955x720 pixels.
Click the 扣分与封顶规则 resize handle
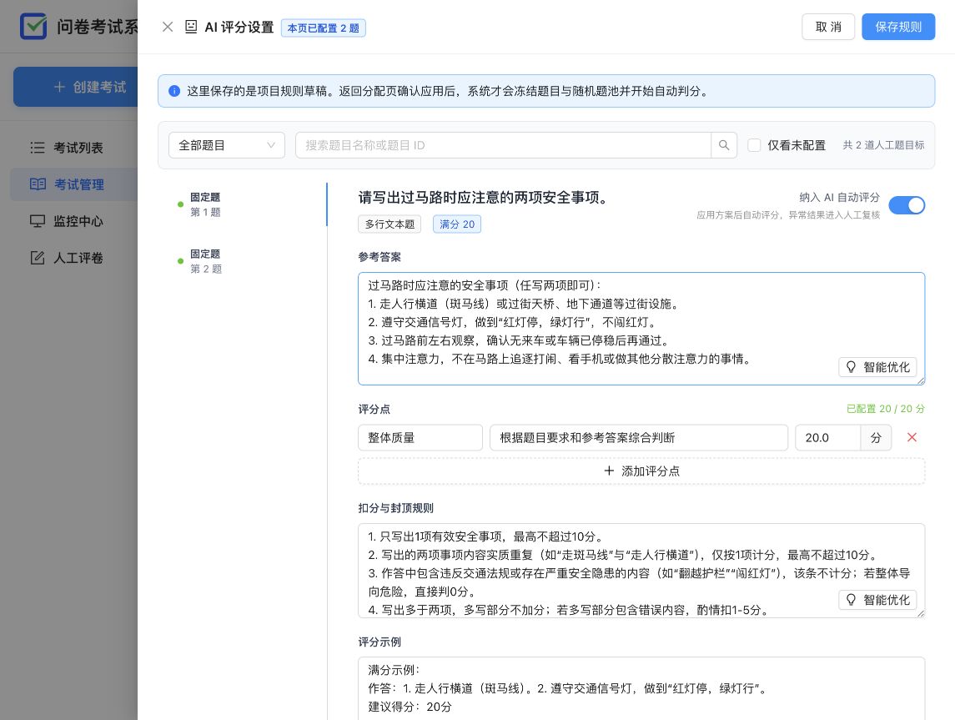921,613
